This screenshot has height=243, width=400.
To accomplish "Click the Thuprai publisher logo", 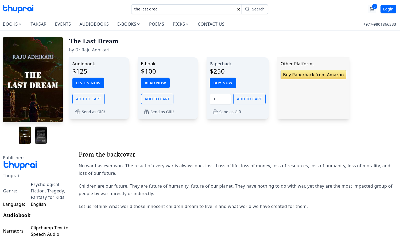I will (20, 165).
